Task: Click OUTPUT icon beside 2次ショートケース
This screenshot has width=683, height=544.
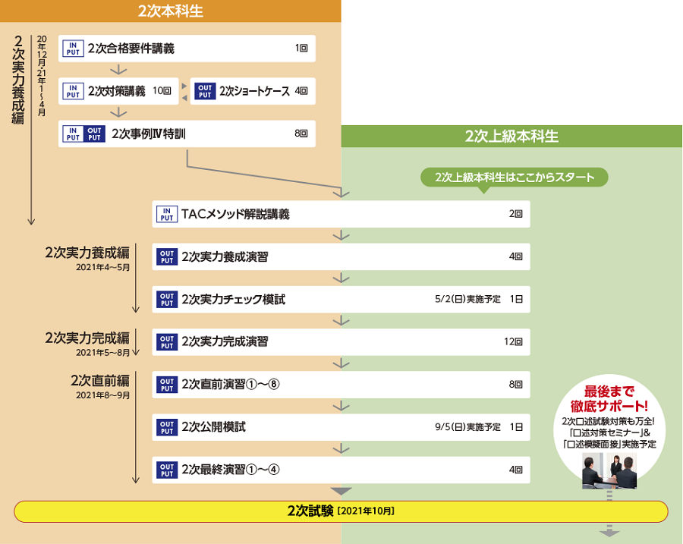Action: (x=205, y=91)
